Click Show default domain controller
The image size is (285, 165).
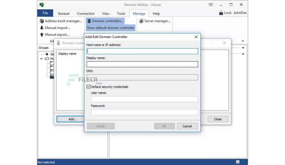110,28
